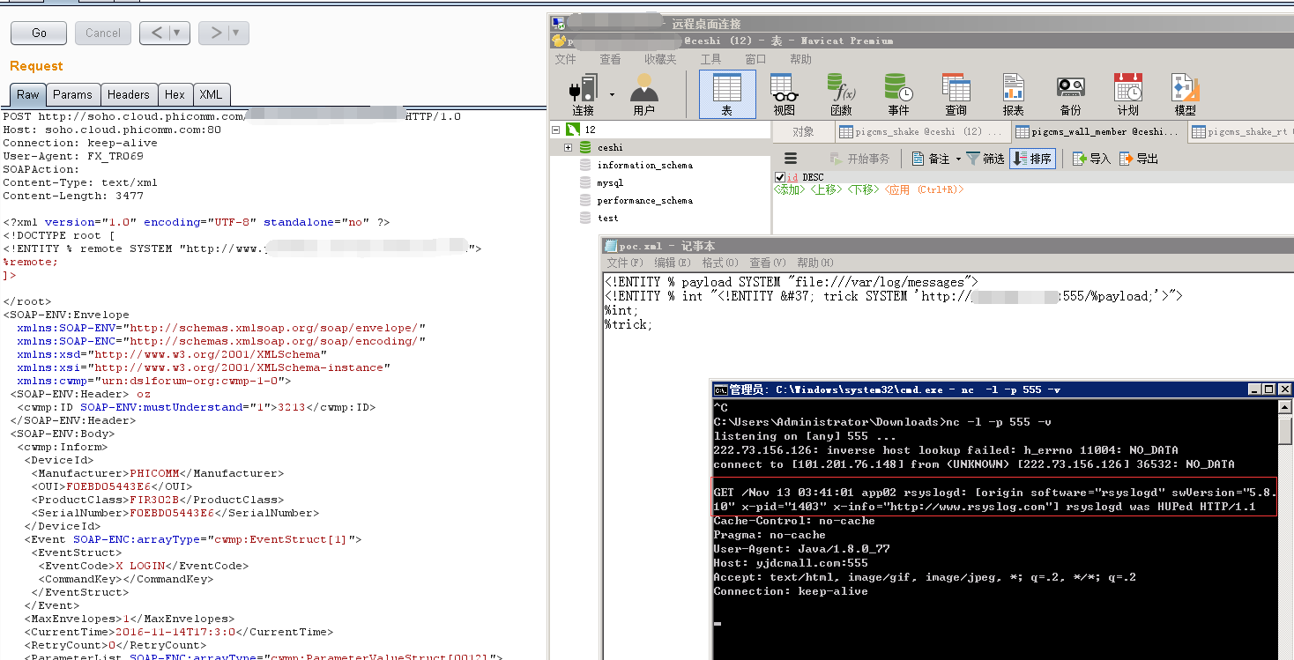Open Notepad 查看(V) menu
The width and height of the screenshot is (1294, 660).
[x=768, y=263]
